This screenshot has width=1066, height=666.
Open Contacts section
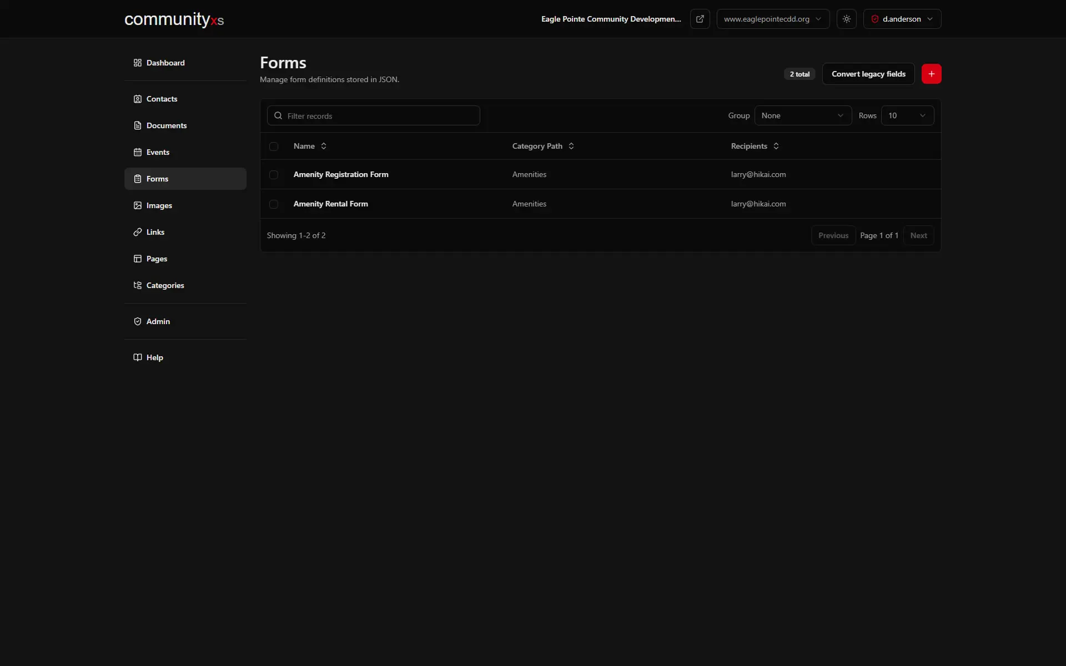[x=185, y=99]
